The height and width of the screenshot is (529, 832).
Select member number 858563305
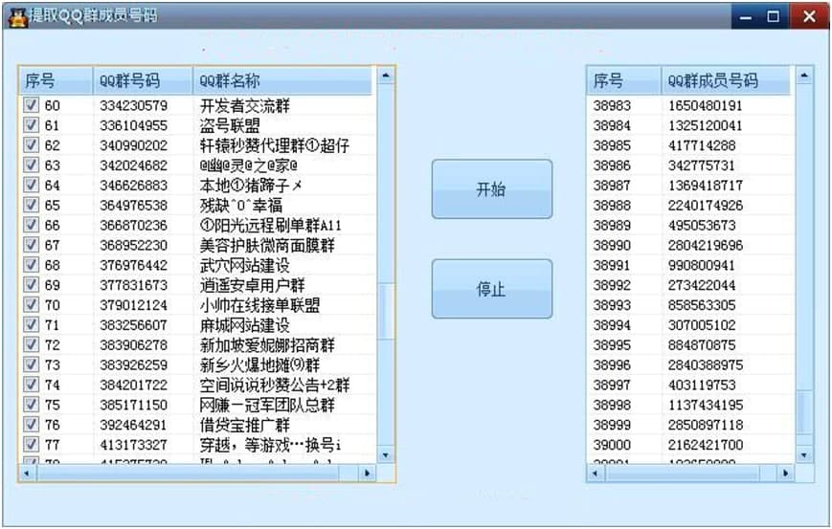pos(702,305)
